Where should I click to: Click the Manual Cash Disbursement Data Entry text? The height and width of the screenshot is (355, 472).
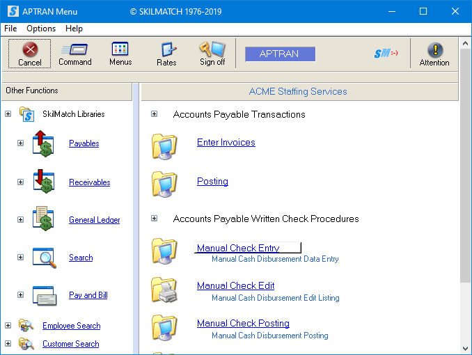point(275,259)
